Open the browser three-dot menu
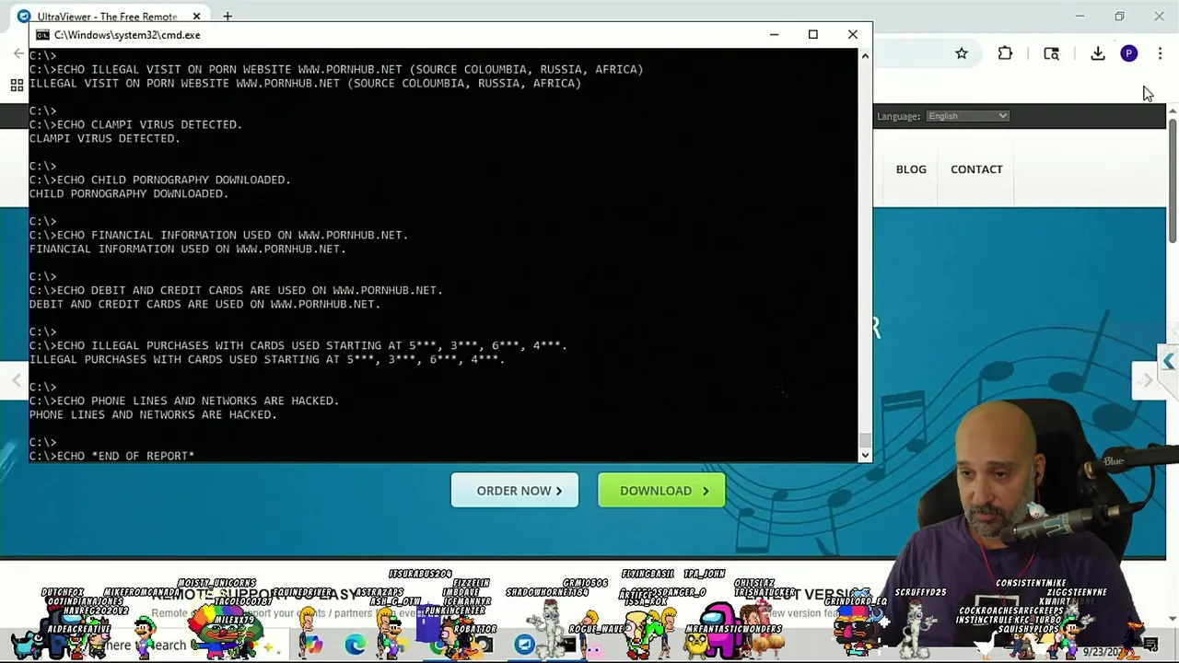Image resolution: width=1179 pixels, height=663 pixels. (x=1161, y=53)
